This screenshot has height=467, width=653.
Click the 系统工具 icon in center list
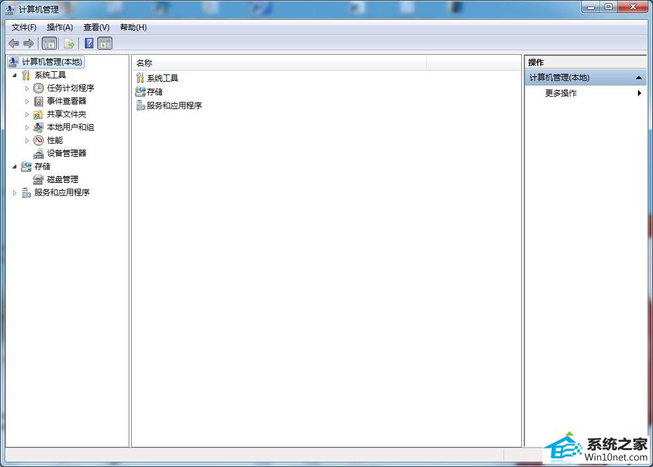pyautogui.click(x=140, y=78)
